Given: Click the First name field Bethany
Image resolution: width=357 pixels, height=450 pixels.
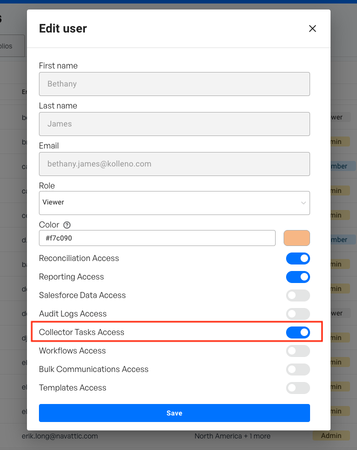Looking at the screenshot, I should click(174, 84).
